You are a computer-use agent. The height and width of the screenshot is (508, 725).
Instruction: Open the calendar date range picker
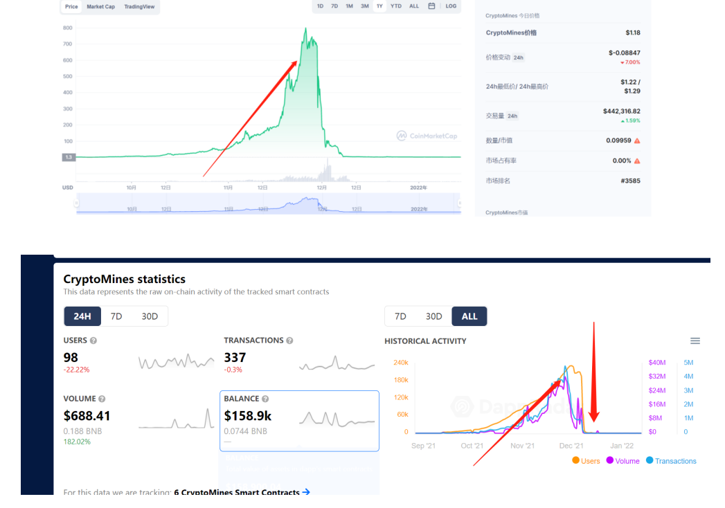click(431, 6)
